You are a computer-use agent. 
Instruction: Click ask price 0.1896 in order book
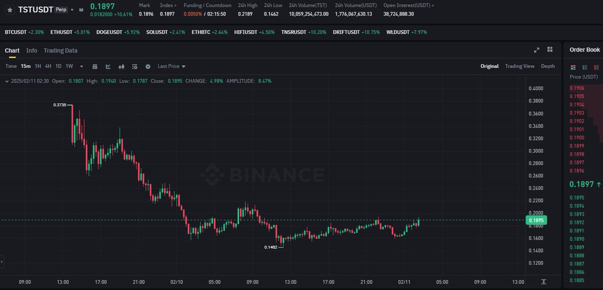[577, 171]
